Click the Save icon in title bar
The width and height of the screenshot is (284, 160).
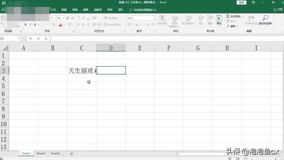(x=4, y=3)
